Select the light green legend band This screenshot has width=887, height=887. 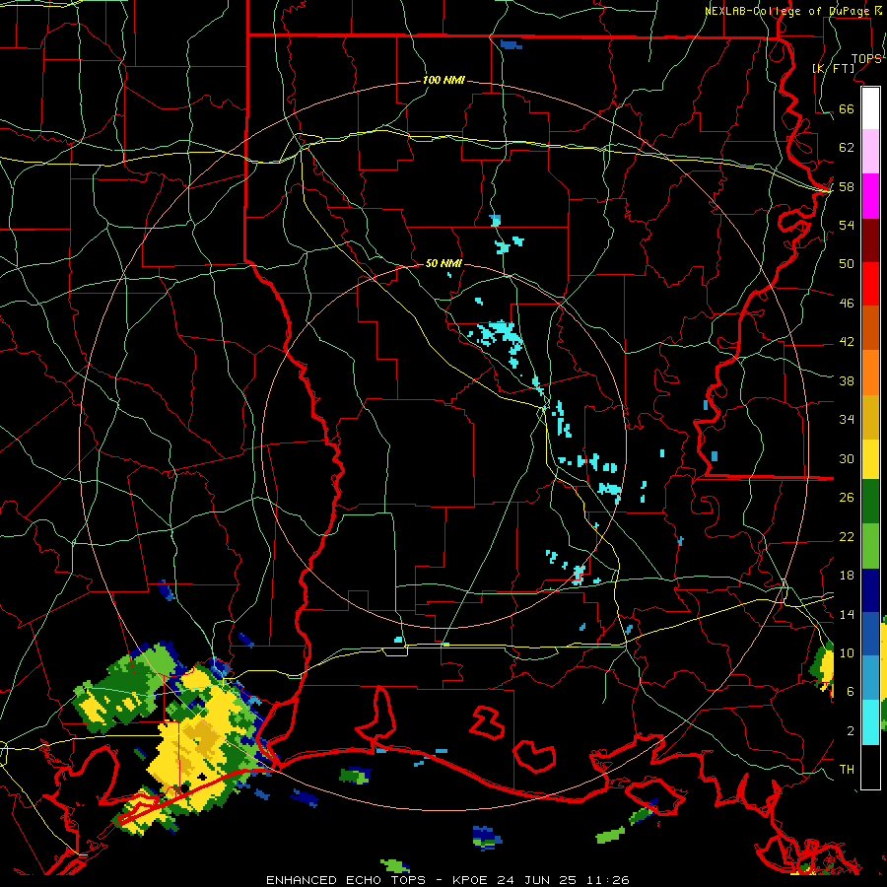pyautogui.click(x=870, y=545)
